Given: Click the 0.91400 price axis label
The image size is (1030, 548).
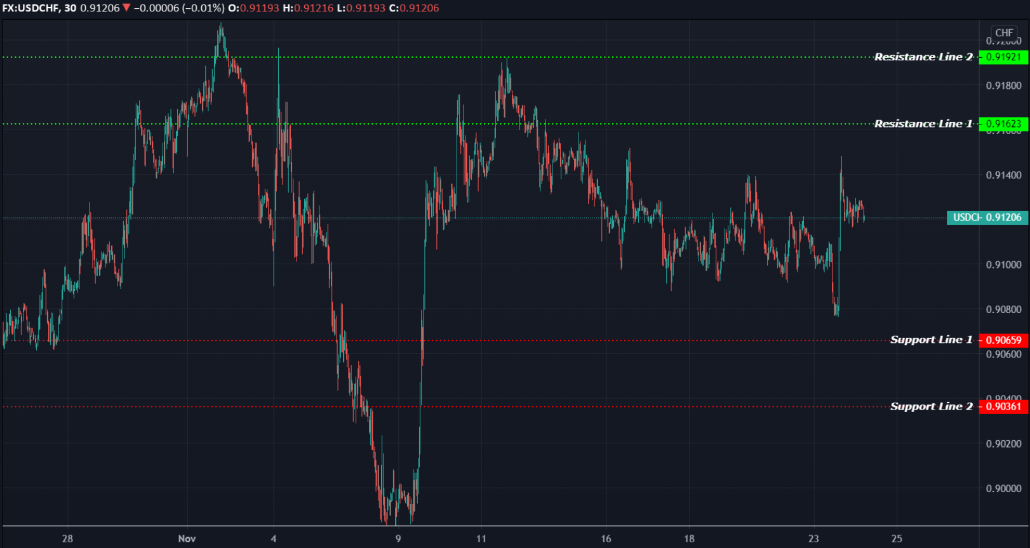Looking at the screenshot, I should coord(1003,175).
